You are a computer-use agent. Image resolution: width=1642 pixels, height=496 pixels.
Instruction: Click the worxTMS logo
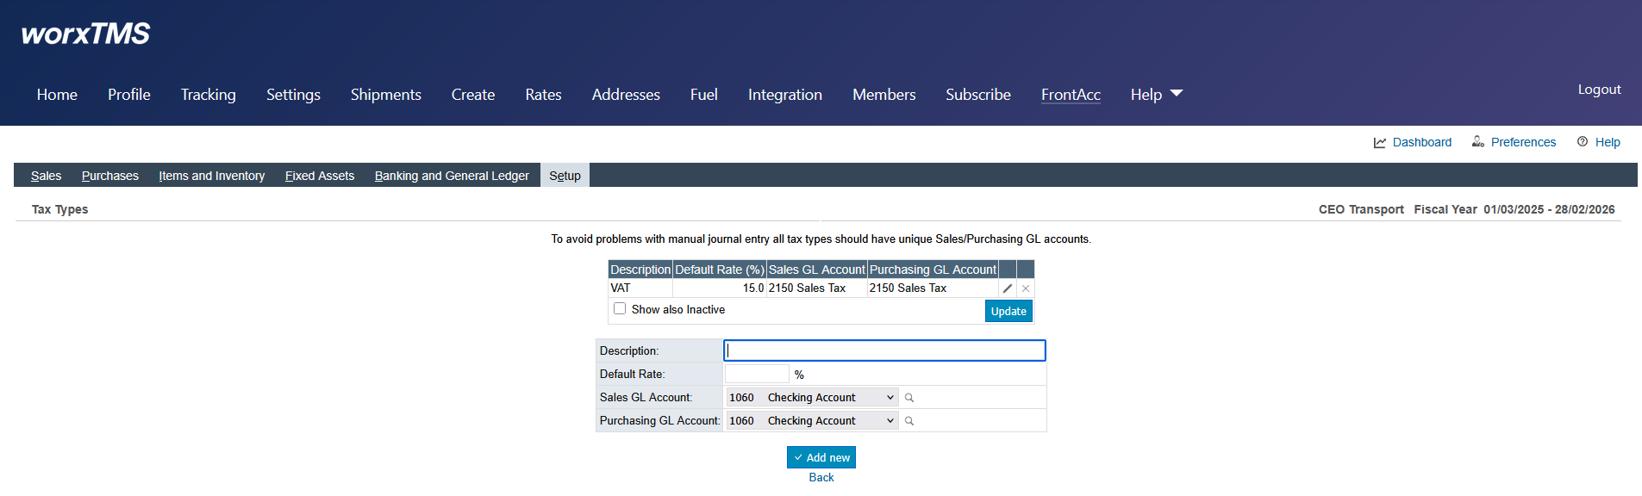tap(85, 34)
